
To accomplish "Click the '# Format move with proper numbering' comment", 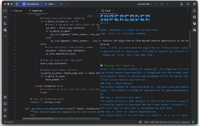I will pos(63,18).
